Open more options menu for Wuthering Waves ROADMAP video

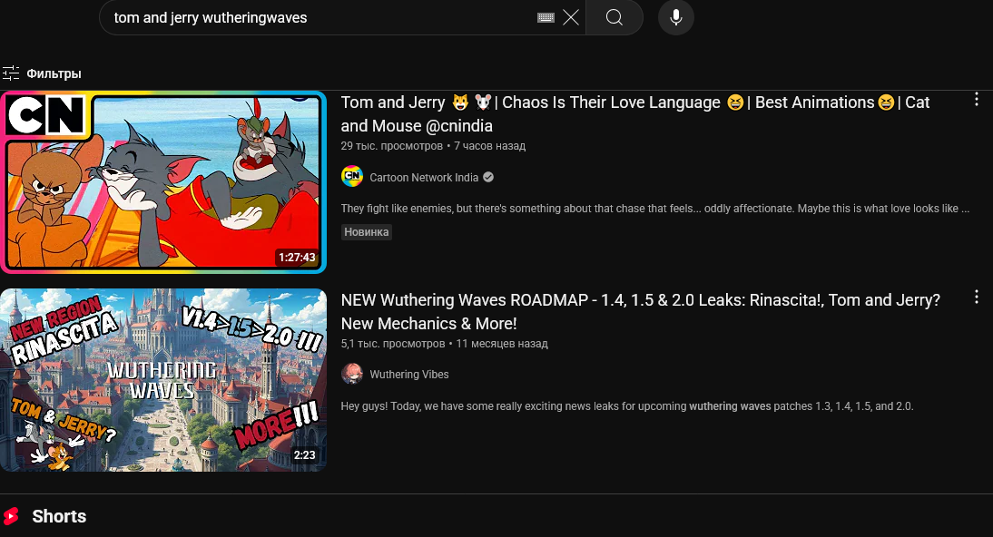976,297
